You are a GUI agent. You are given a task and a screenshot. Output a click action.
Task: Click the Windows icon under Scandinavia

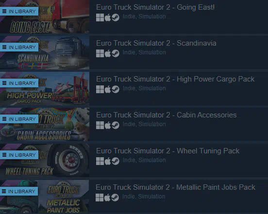pyautogui.click(x=100, y=53)
